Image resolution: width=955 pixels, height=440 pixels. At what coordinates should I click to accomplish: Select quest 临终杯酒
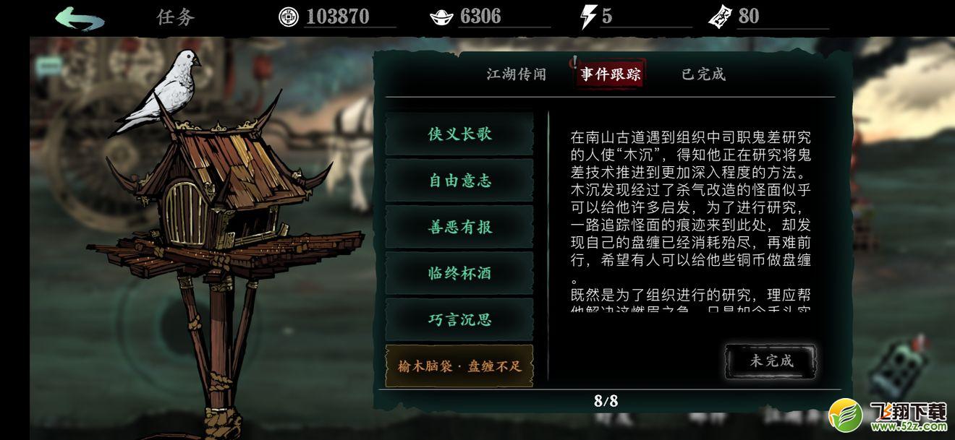(459, 273)
